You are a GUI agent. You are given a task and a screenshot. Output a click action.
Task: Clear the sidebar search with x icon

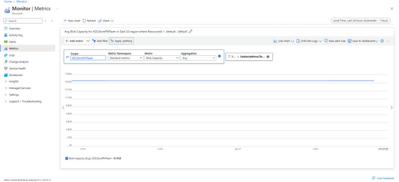45,21
